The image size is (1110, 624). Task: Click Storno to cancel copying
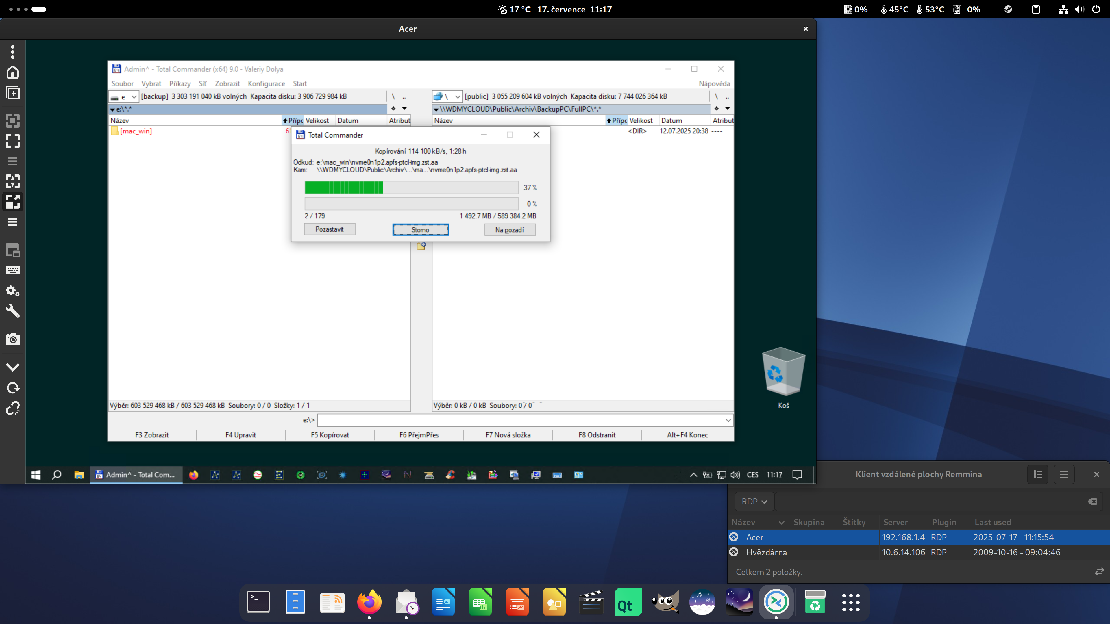pos(420,230)
